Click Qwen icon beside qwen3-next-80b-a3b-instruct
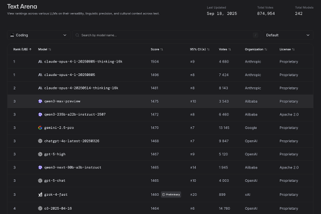The height and width of the screenshot is (214, 321). pyautogui.click(x=40, y=167)
